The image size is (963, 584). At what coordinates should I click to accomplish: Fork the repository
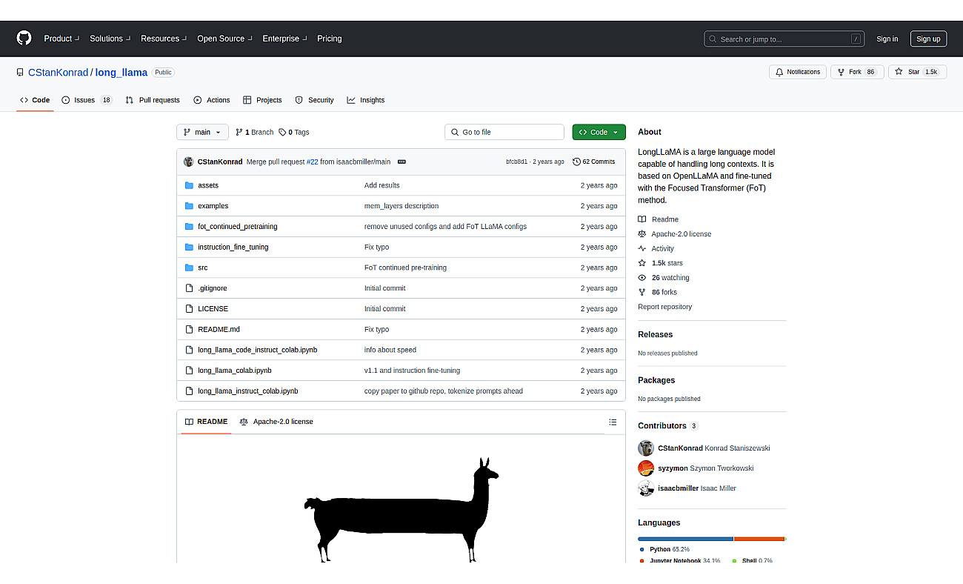[x=856, y=72]
